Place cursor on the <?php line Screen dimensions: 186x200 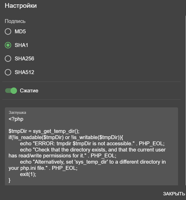tap(16, 119)
